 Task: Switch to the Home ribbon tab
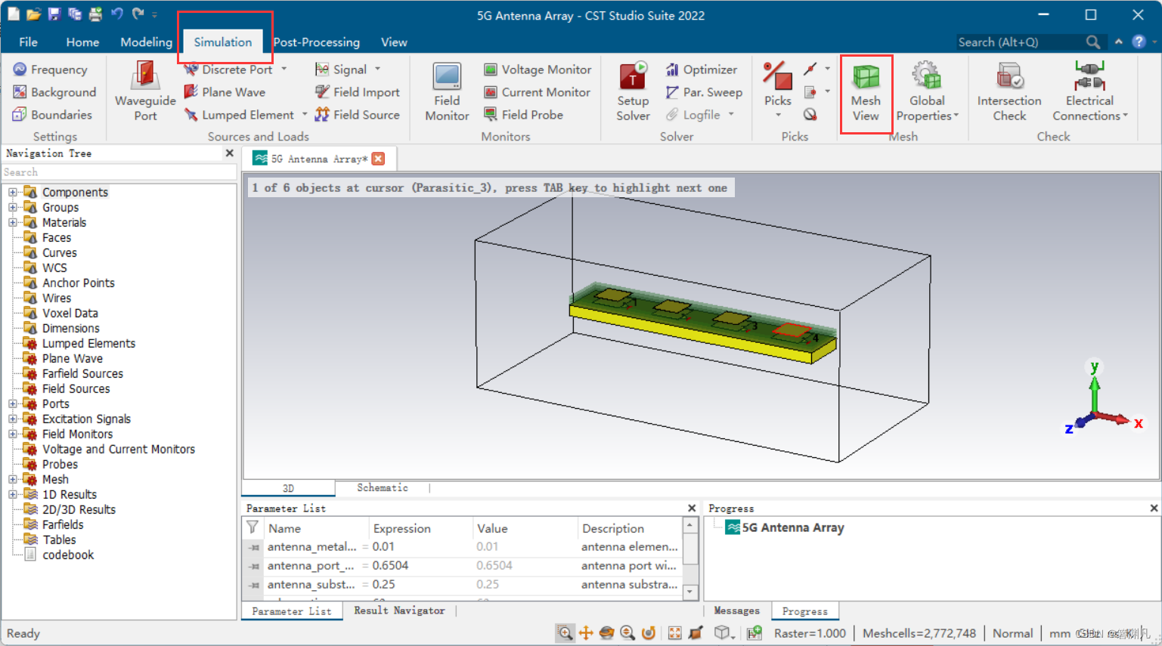(x=82, y=42)
